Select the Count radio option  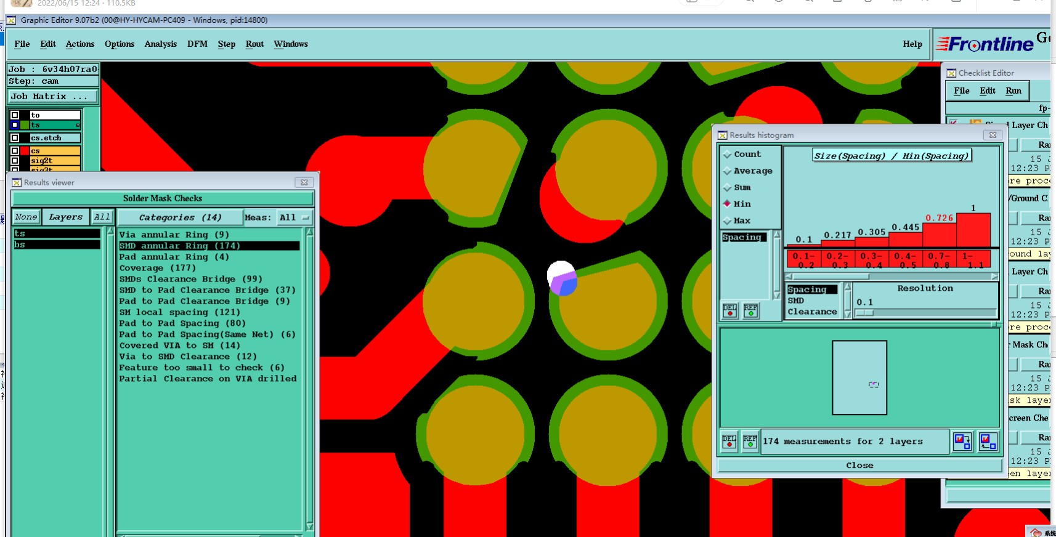point(728,155)
